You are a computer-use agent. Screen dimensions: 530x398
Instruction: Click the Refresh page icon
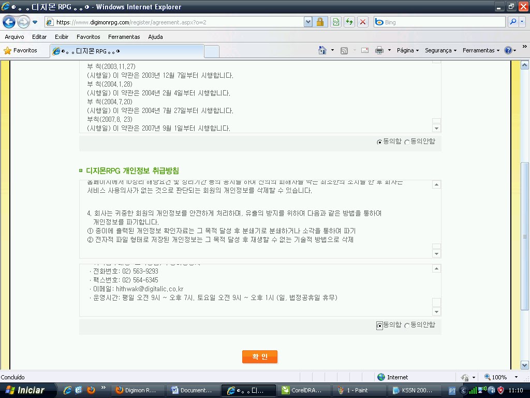tap(349, 22)
